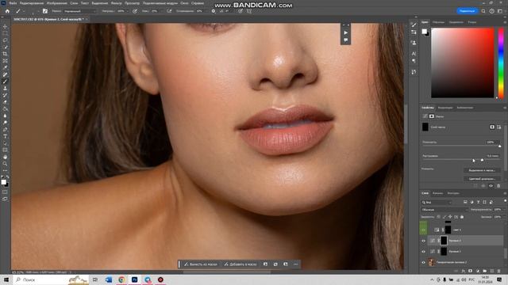The image size is (508, 285).
Task: Create a new group folder icon
Action: [485, 271]
